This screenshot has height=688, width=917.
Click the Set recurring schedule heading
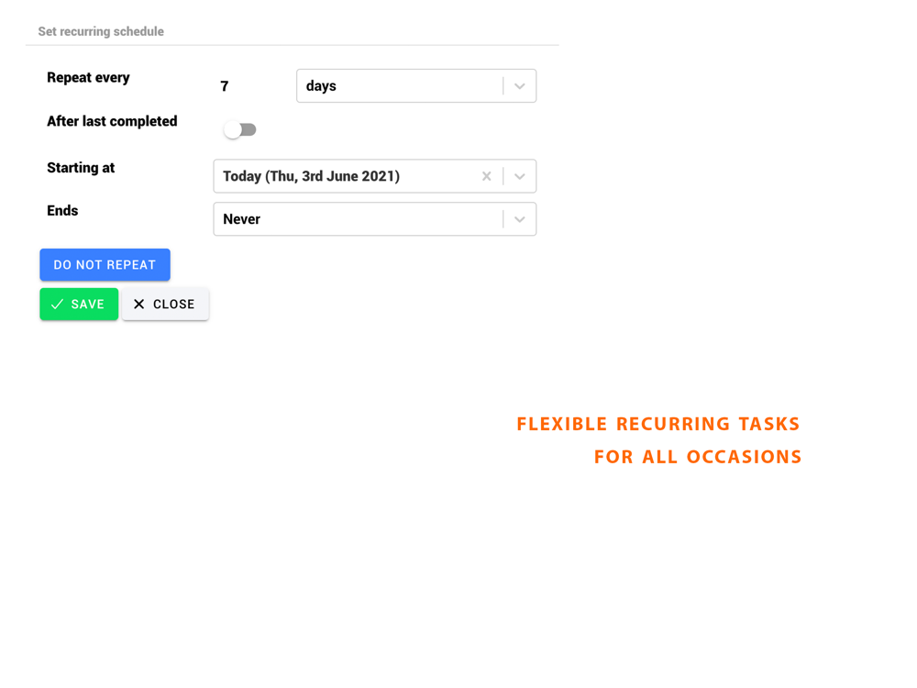pos(101,31)
